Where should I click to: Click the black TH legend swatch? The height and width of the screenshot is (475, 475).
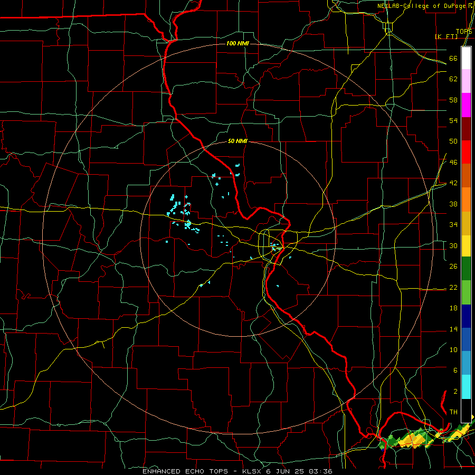(466, 411)
